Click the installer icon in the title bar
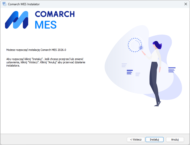This screenshot has width=190, height=145. 4,4
